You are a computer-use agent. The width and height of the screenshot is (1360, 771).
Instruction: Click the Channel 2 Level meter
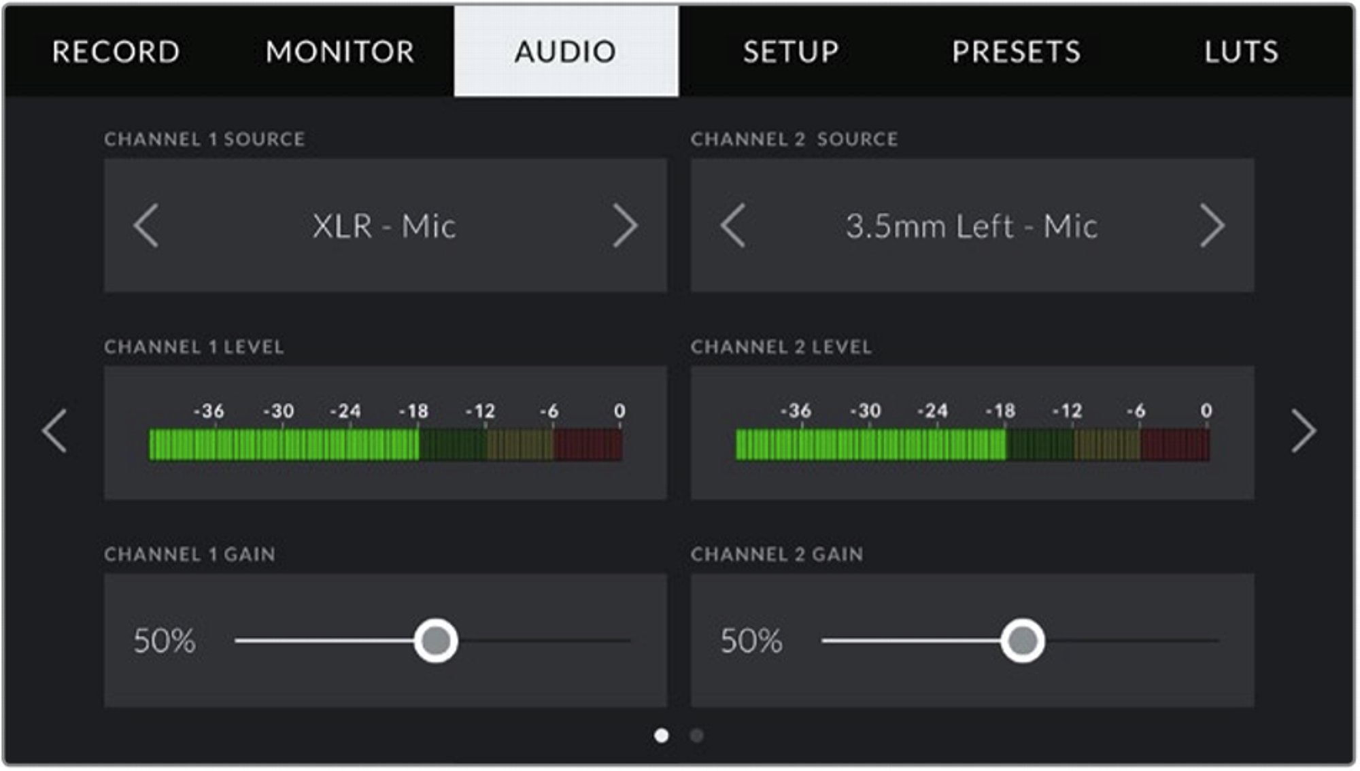pyautogui.click(x=972, y=445)
